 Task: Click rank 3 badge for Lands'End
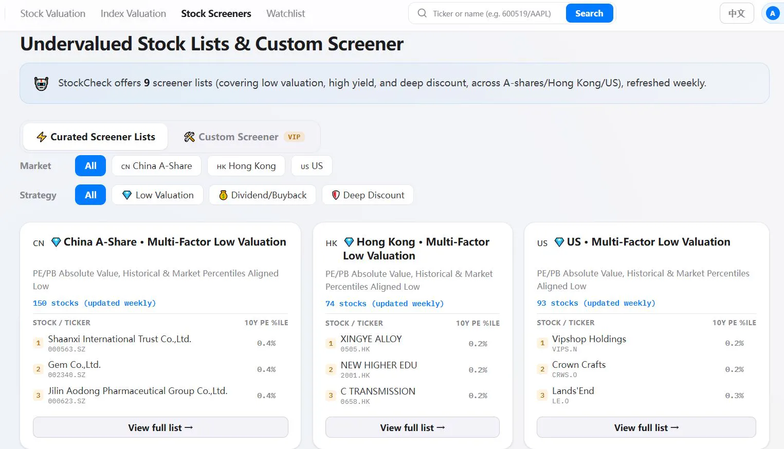coord(542,396)
